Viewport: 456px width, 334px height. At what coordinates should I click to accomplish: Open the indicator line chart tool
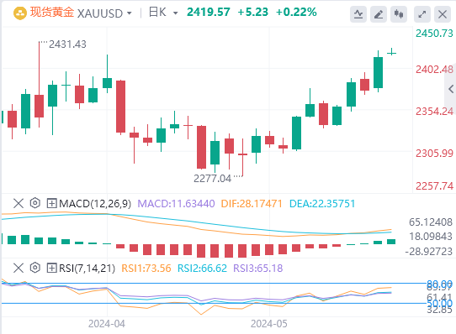click(358, 14)
